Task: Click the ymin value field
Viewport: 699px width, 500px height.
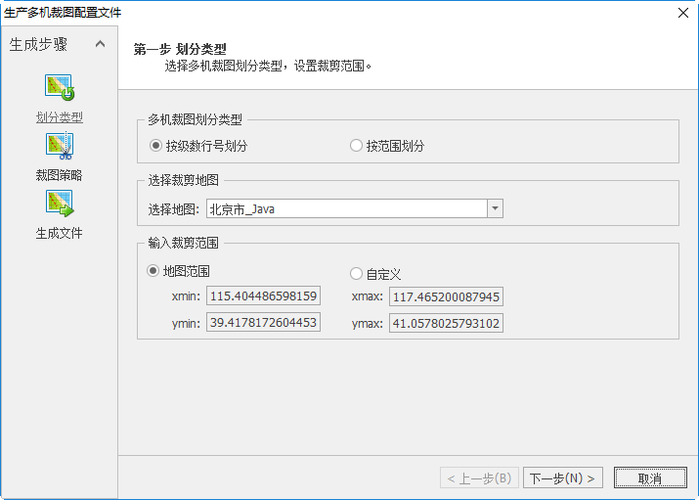Action: click(x=263, y=322)
